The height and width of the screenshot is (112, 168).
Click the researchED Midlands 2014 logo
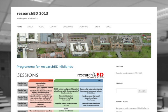(90, 75)
